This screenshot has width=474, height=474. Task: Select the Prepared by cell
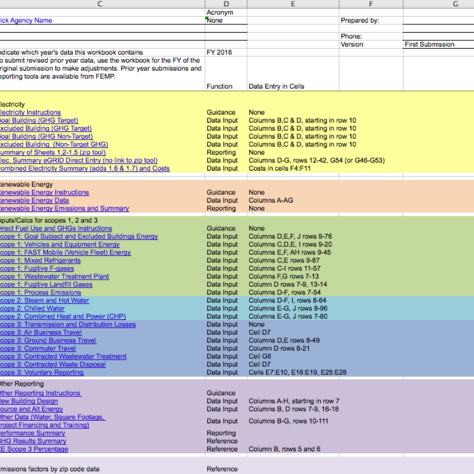[x=363, y=20]
